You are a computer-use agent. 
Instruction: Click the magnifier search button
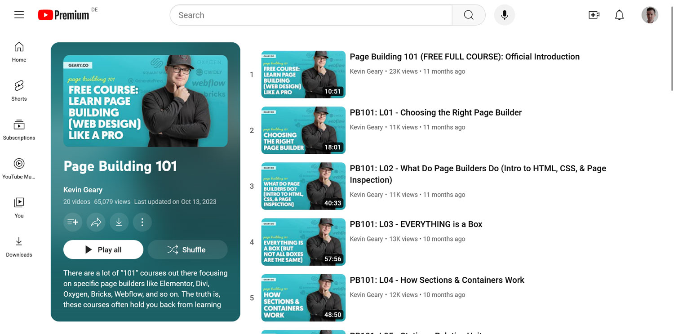[x=468, y=15]
